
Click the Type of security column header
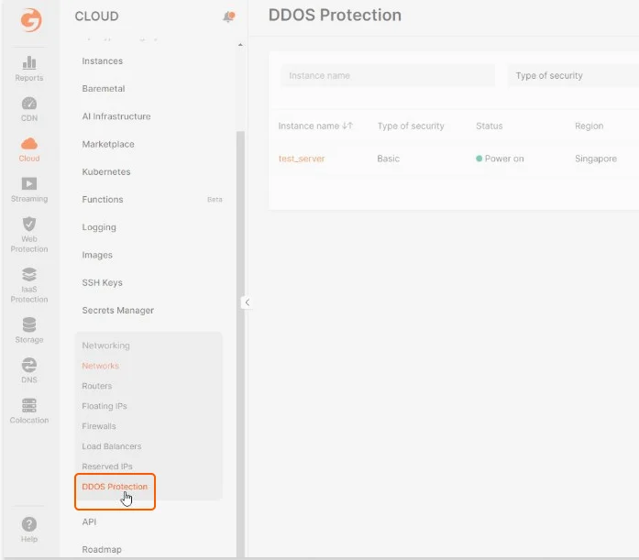pyautogui.click(x=411, y=126)
